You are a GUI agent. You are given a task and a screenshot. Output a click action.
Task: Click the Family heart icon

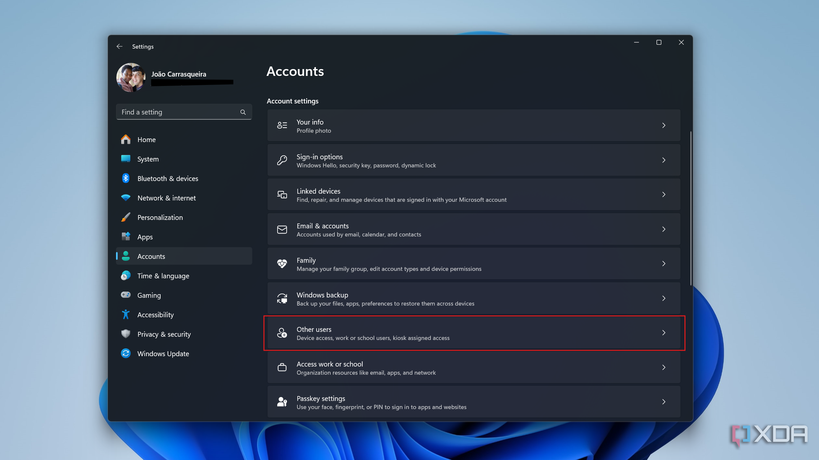pyautogui.click(x=282, y=263)
